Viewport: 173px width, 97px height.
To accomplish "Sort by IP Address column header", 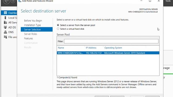I will [91, 48].
